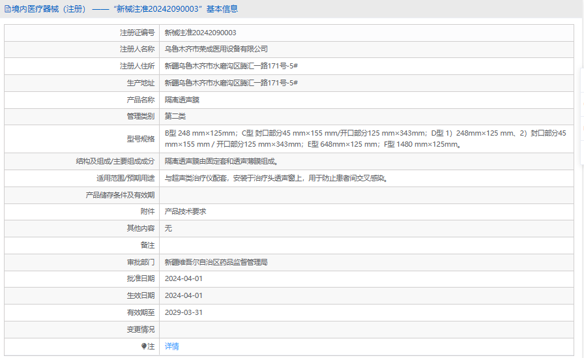The width and height of the screenshot is (584, 358).
Task: Click the 型号规格 row label
Action: pos(141,139)
